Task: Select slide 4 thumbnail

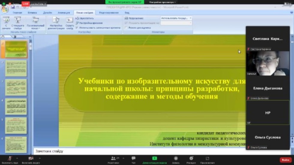Action: tap(16, 106)
